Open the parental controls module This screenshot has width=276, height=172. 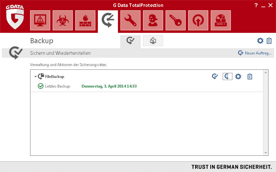coord(153,21)
